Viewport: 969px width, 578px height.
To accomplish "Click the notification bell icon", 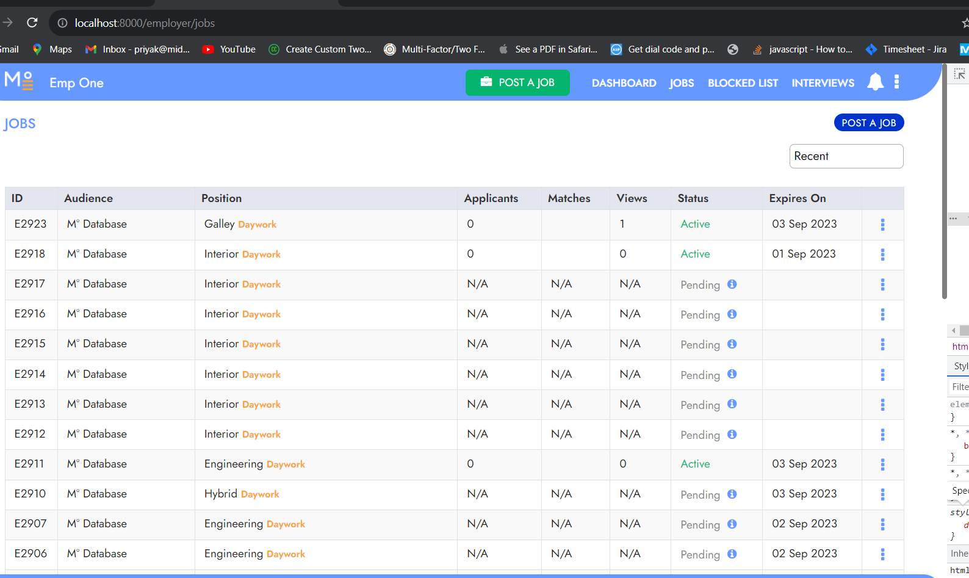I will coord(875,82).
